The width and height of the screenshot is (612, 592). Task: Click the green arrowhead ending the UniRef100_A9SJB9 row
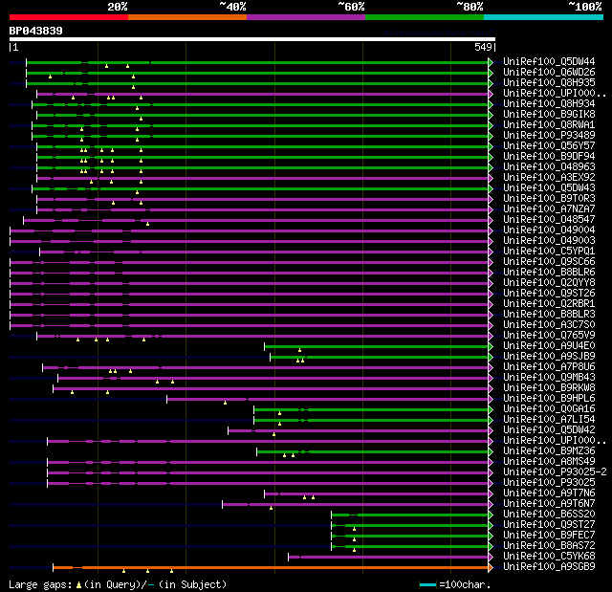pos(491,358)
